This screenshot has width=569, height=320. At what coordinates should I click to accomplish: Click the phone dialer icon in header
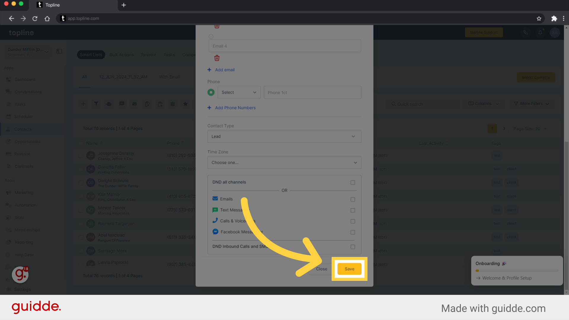pyautogui.click(x=525, y=33)
